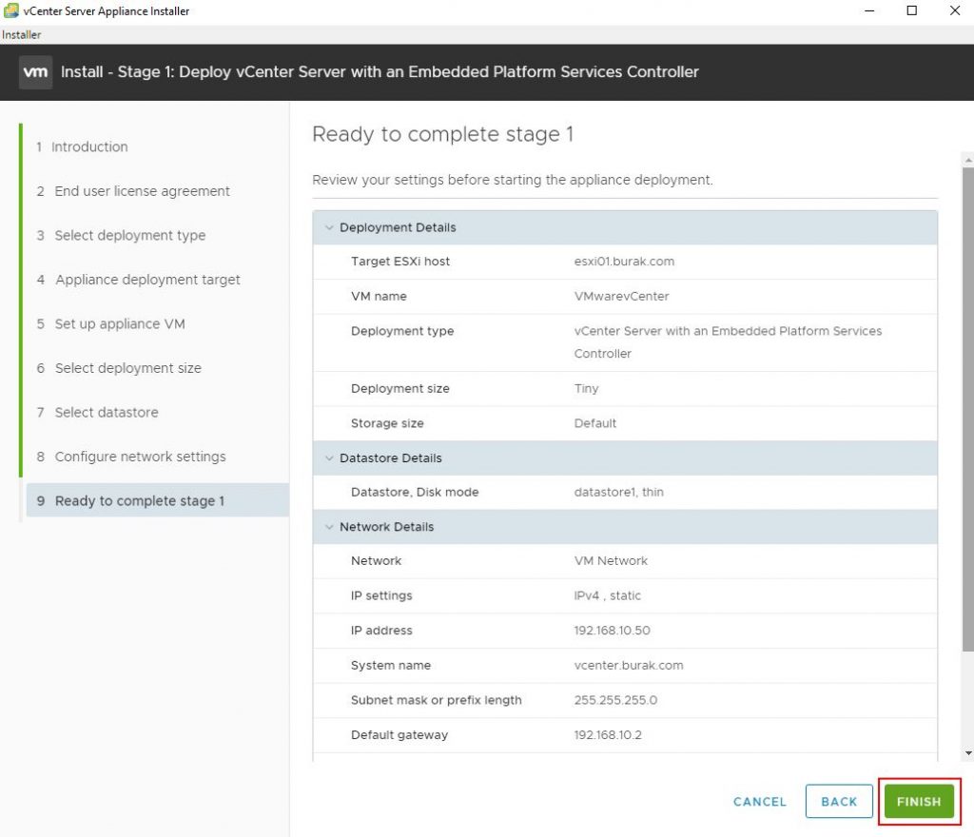Click the IPv4 , static value

coord(607,595)
